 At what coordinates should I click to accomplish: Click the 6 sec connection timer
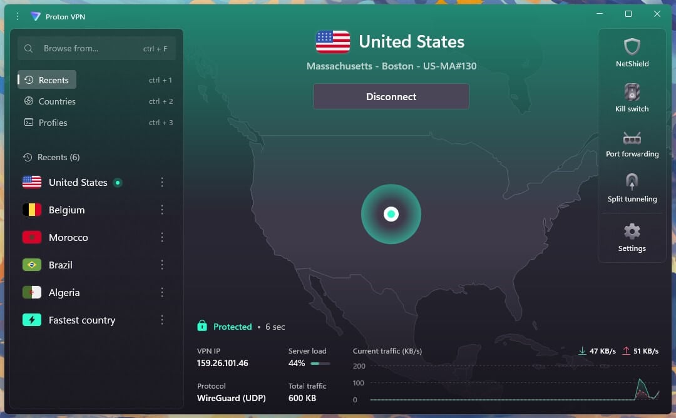click(275, 327)
